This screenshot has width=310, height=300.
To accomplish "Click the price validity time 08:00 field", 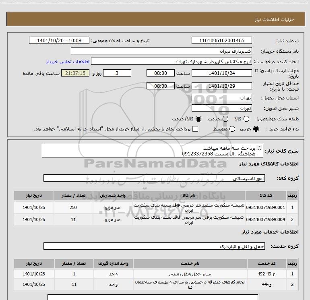I will click(161, 86).
